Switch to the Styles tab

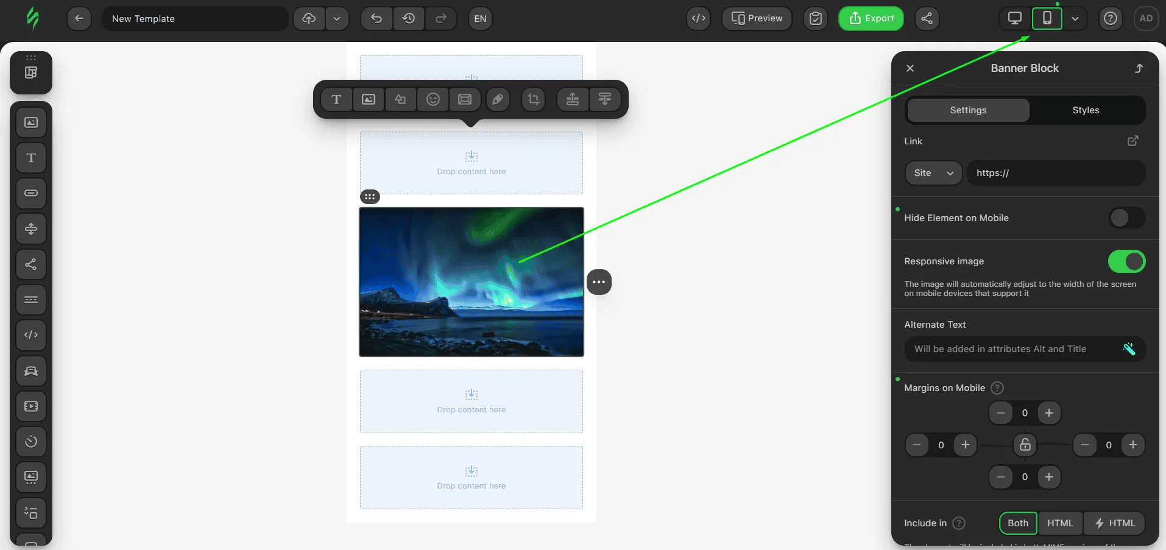point(1086,110)
